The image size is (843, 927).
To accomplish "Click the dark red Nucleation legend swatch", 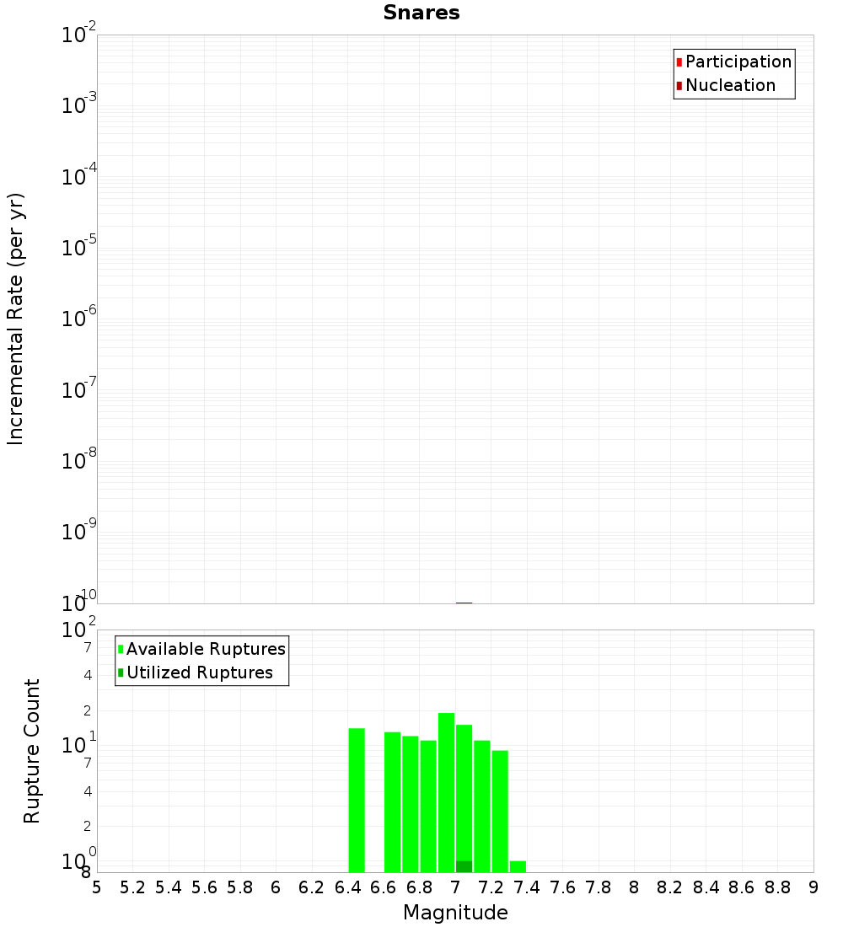I will point(679,86).
